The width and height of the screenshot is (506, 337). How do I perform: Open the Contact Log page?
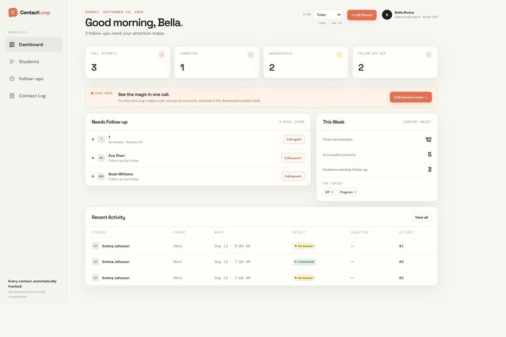33,96
